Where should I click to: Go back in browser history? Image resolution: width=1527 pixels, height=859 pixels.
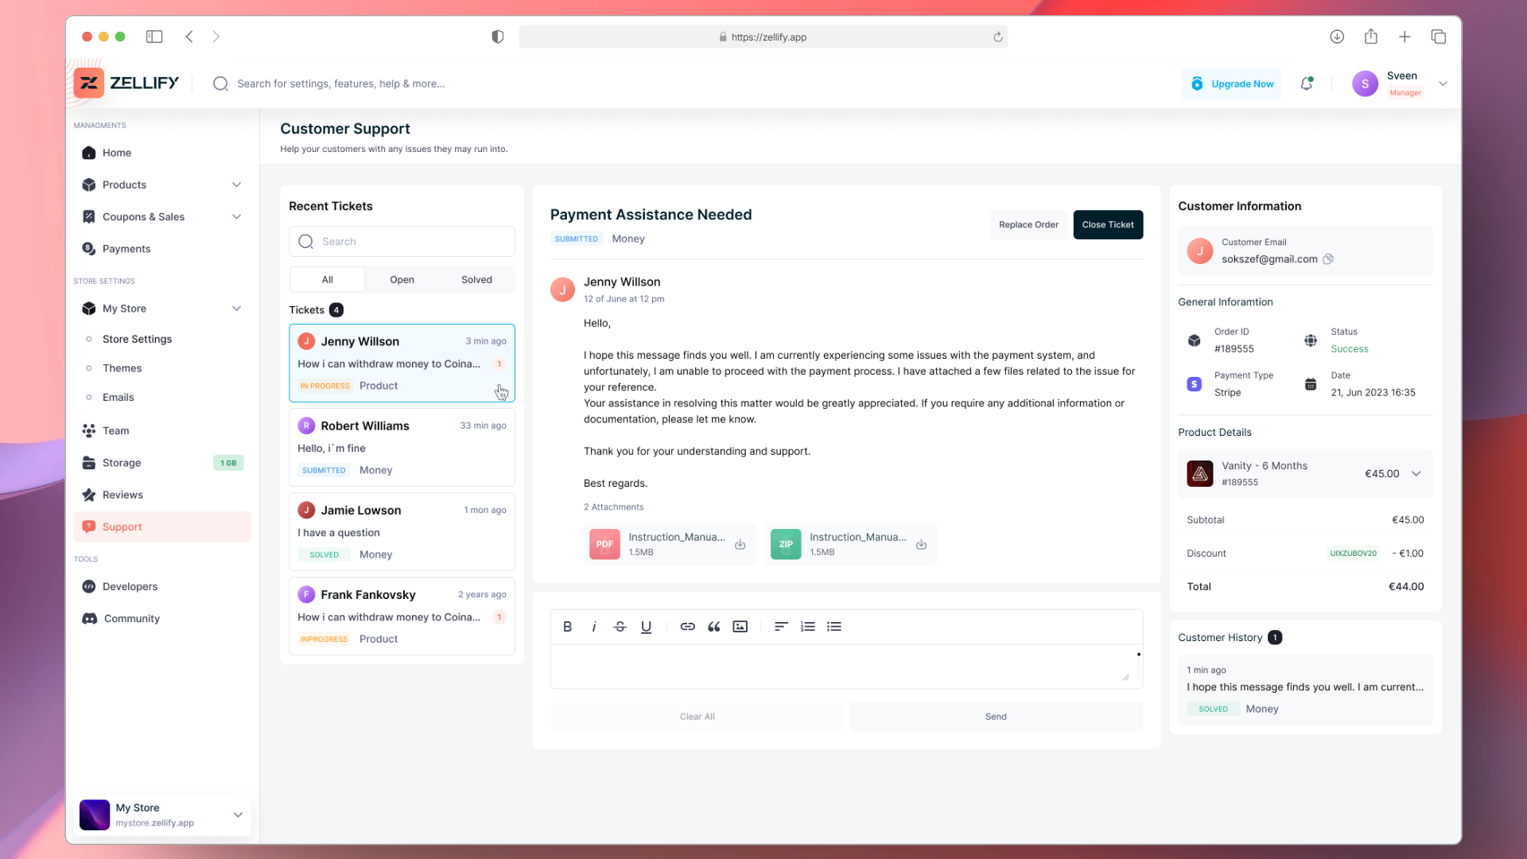click(x=189, y=37)
